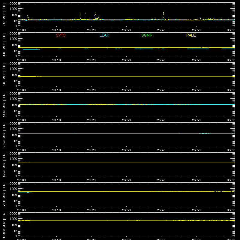Click the 23:20 tick label under 2695 MHz plot
The height and width of the screenshot is (240, 240).
click(x=91, y=150)
